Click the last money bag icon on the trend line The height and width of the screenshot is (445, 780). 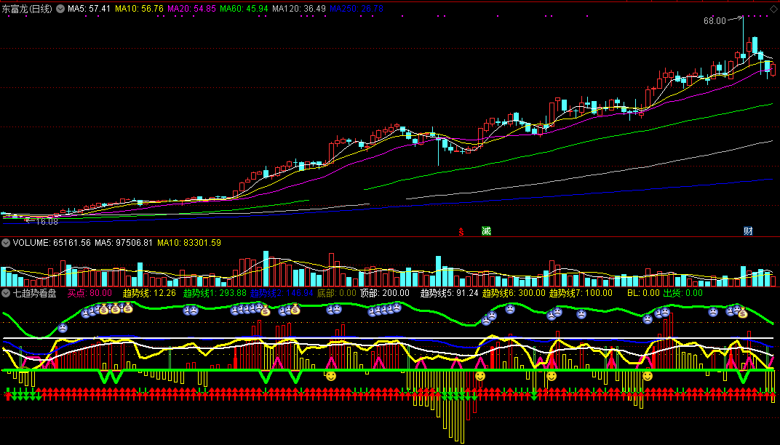click(x=743, y=313)
